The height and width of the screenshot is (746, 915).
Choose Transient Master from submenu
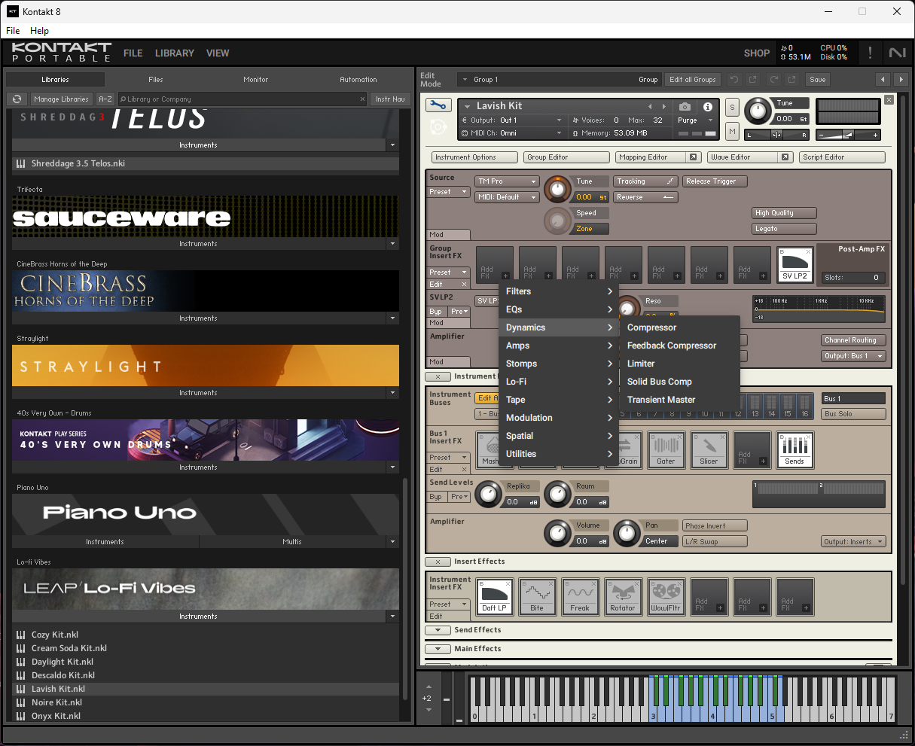pos(661,400)
